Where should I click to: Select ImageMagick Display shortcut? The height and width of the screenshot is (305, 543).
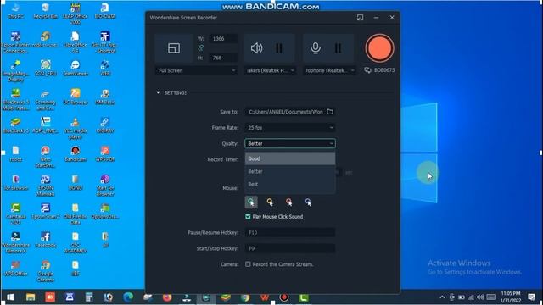15,71
